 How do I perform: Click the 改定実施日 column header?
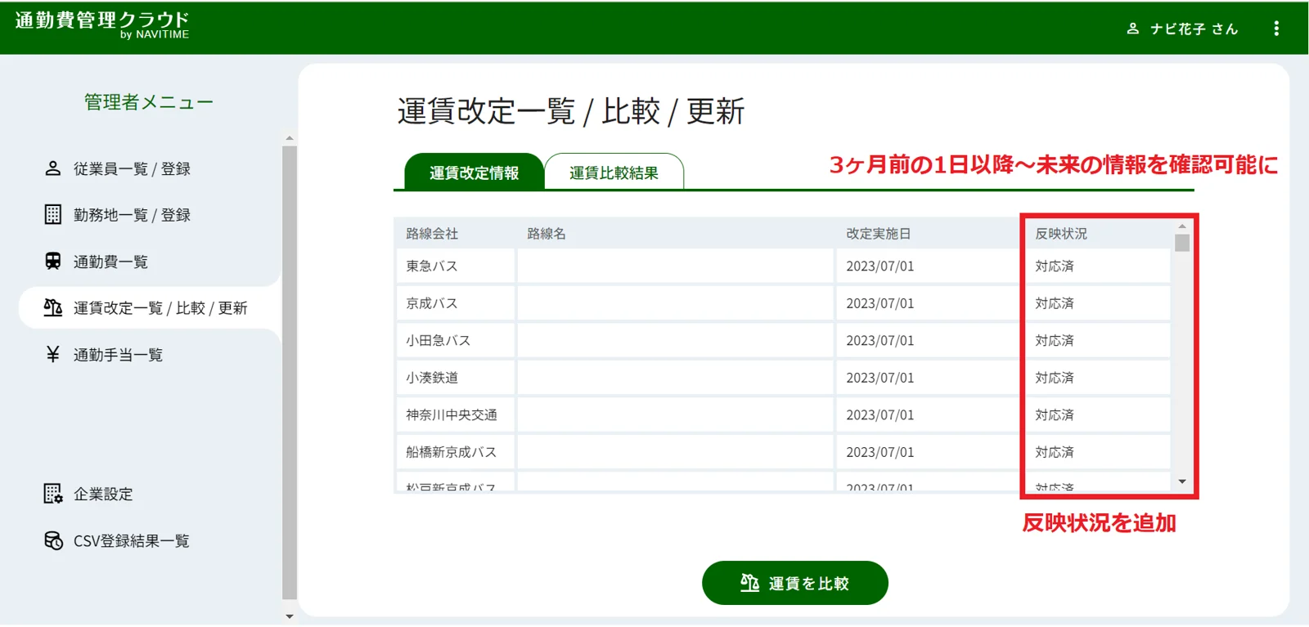click(x=879, y=234)
